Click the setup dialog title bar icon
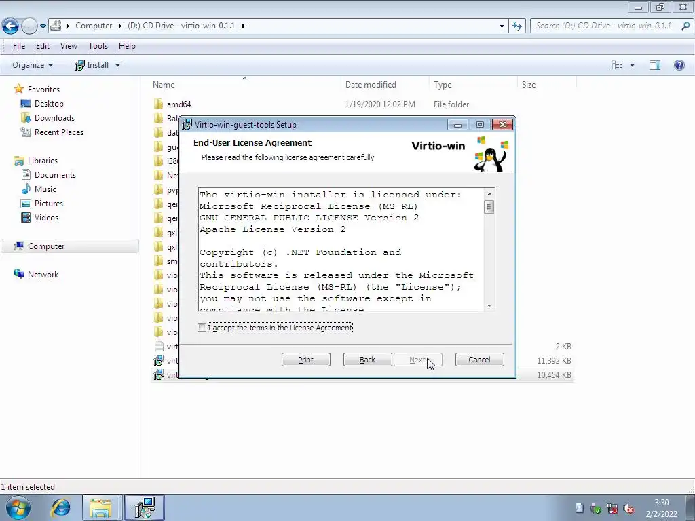This screenshot has height=521, width=695. pos(187,125)
